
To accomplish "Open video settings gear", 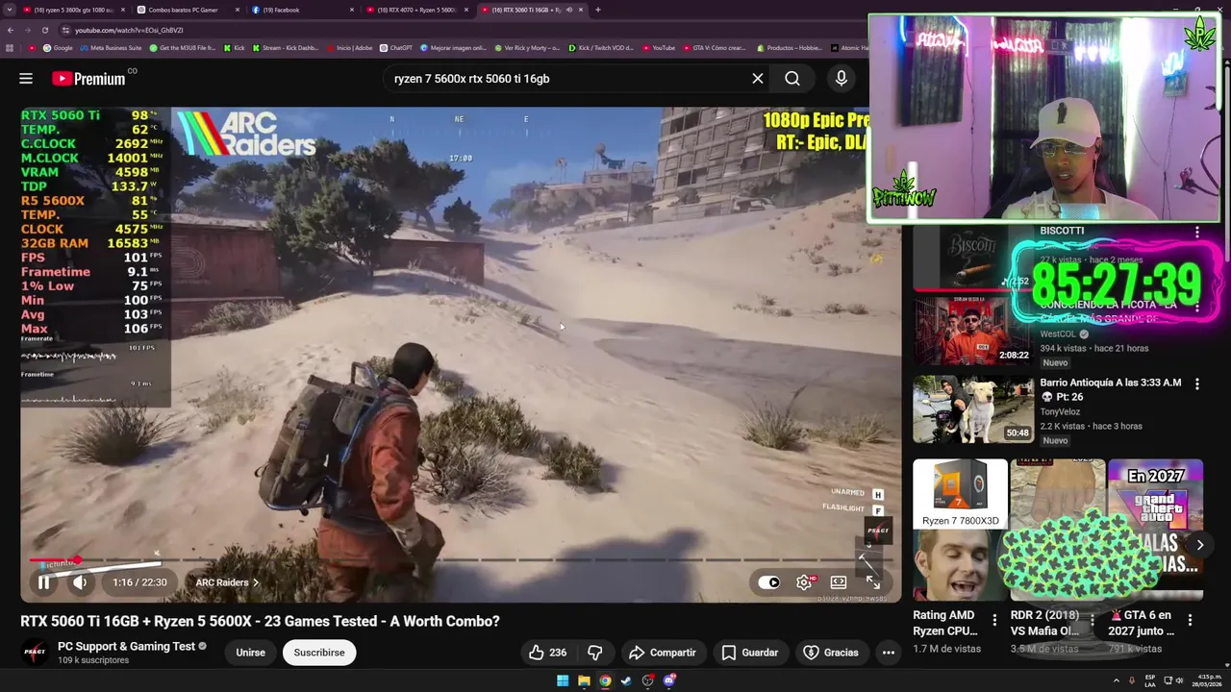I will [x=804, y=582].
